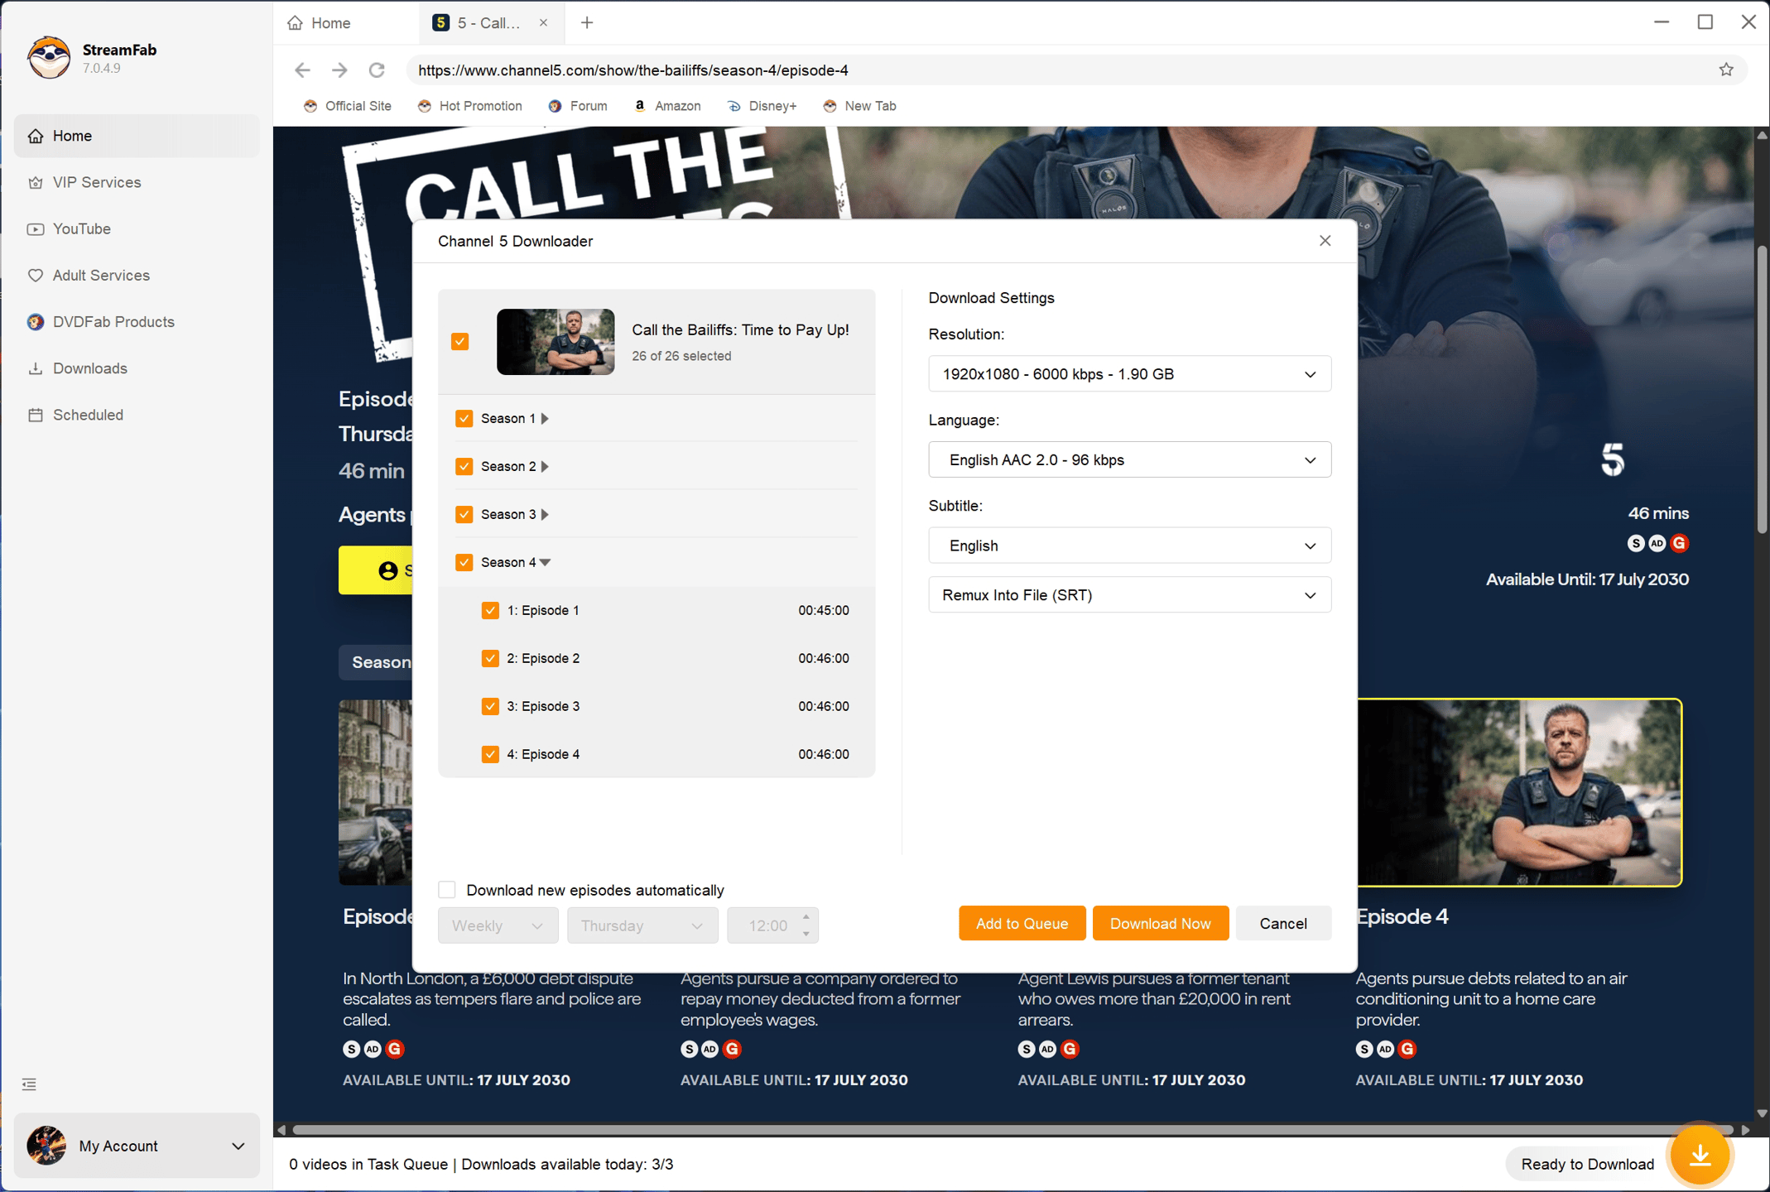This screenshot has height=1192, width=1770.
Task: Expand the My Account dropdown chevron
Action: click(238, 1146)
